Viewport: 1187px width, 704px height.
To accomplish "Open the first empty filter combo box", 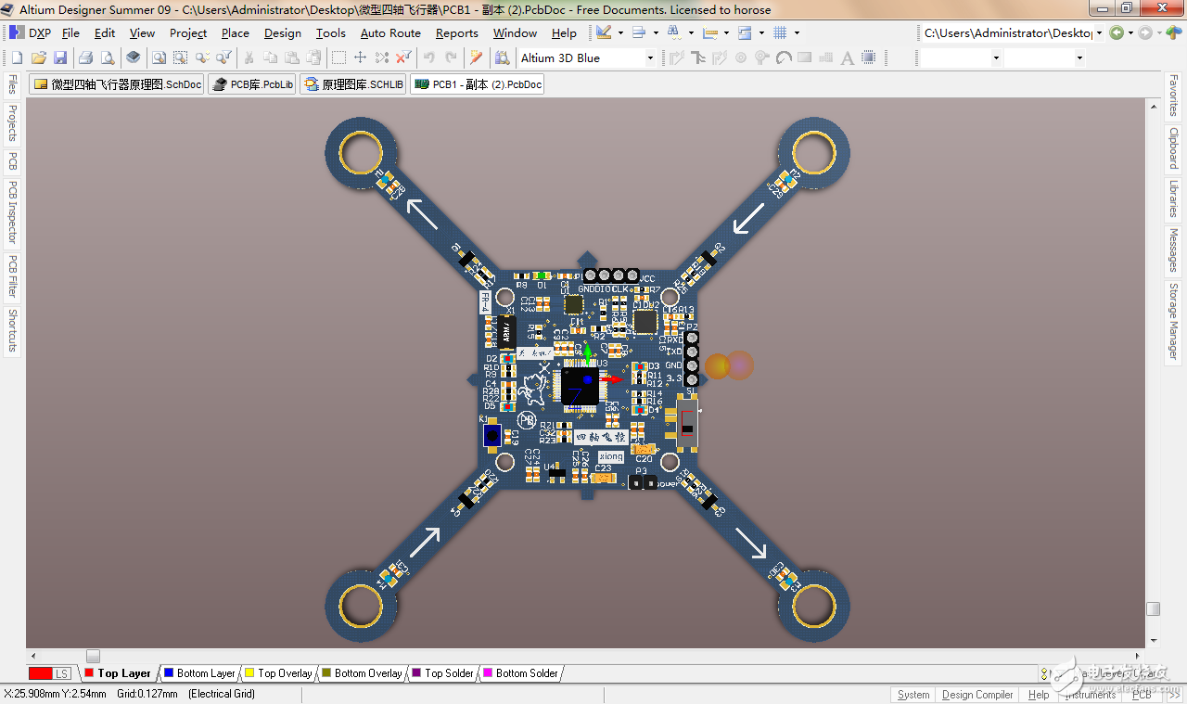I will coord(962,58).
